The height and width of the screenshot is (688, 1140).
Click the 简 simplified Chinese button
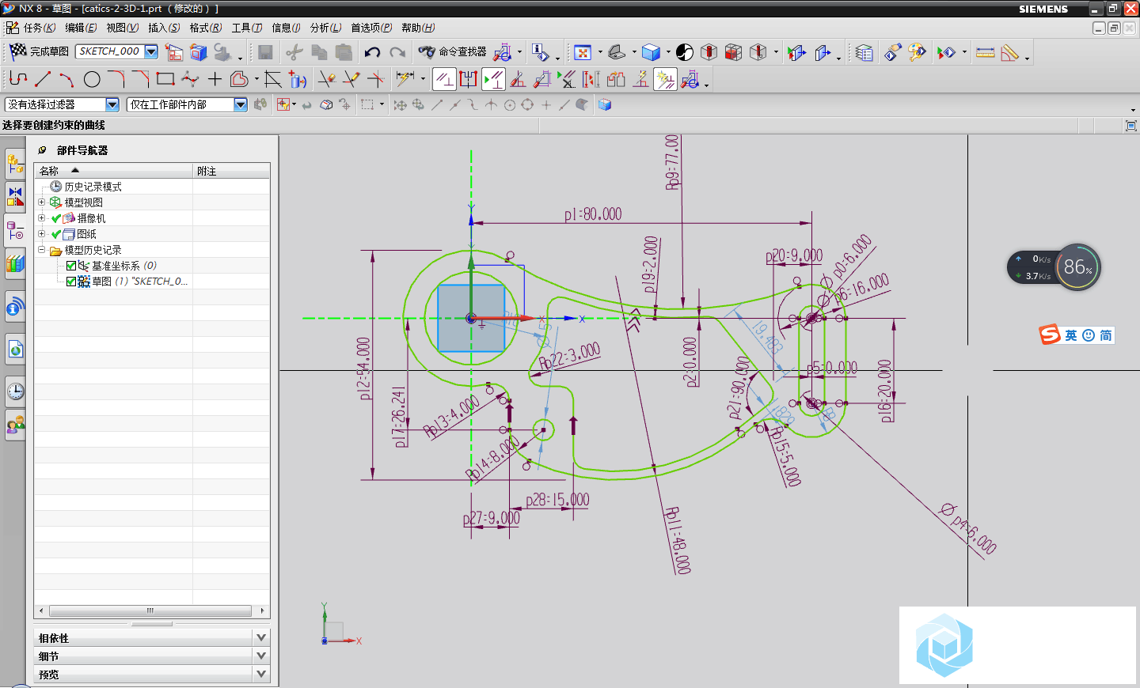coord(1106,335)
